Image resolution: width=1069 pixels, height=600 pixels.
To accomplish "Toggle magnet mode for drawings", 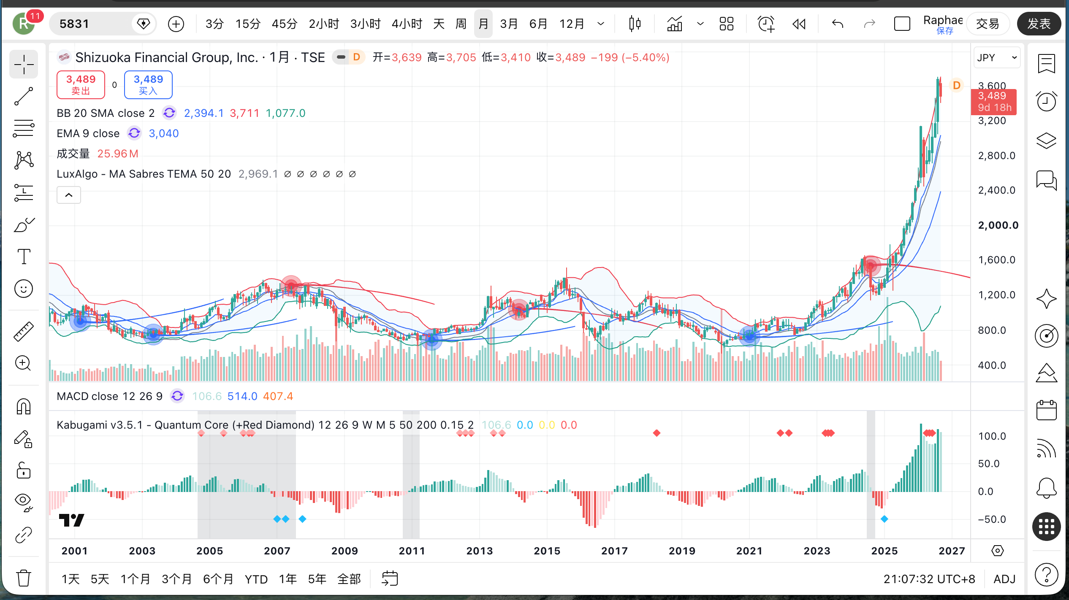I will [24, 407].
